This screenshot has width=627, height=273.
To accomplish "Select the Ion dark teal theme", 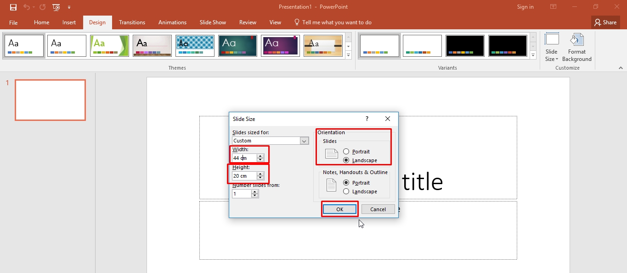I will click(x=237, y=45).
